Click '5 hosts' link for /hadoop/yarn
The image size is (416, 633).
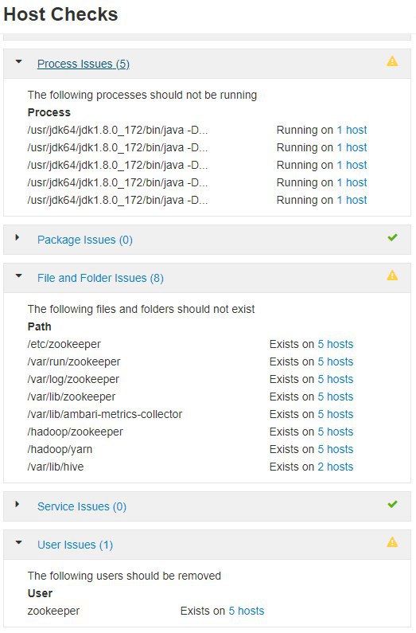pos(336,449)
